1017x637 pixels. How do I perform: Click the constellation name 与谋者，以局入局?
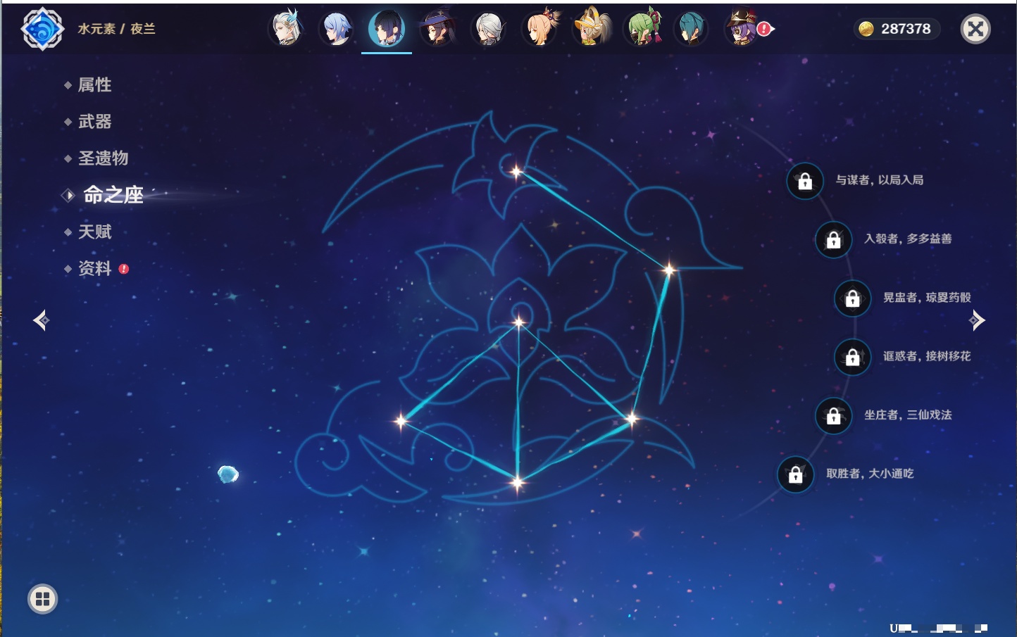coord(879,180)
